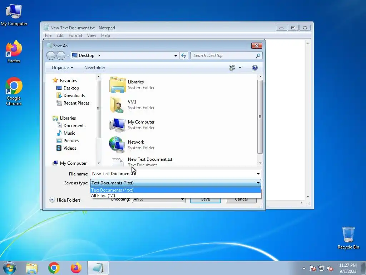Image resolution: width=366 pixels, height=275 pixels.
Task: Open Action Center flag icon in tray
Action: click(313, 268)
